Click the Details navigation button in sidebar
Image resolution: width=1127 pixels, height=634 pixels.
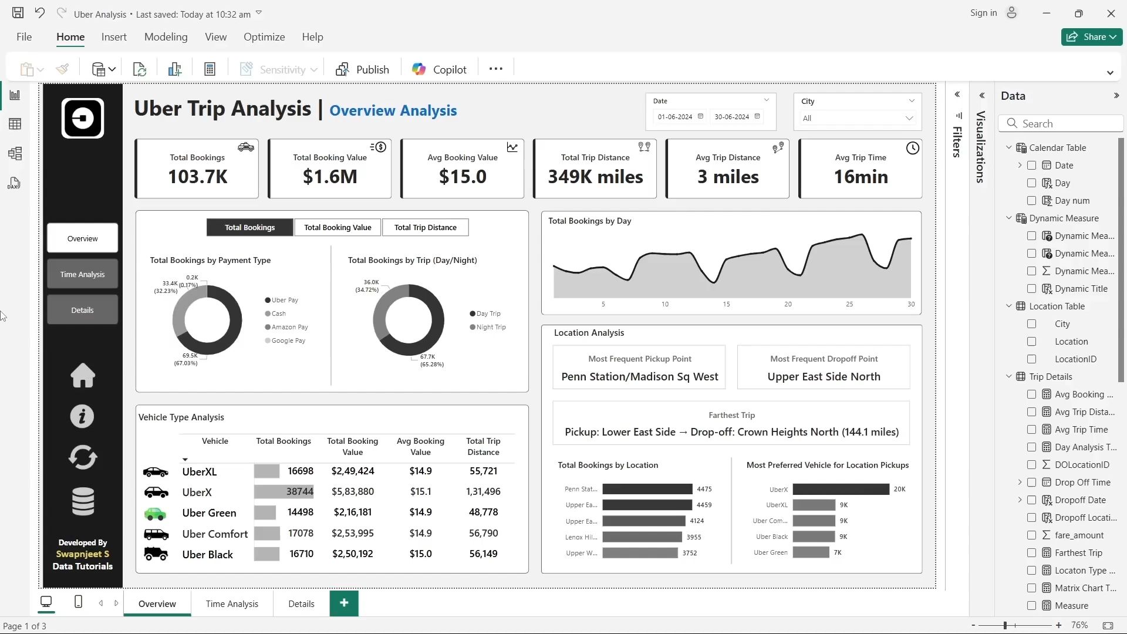(82, 310)
